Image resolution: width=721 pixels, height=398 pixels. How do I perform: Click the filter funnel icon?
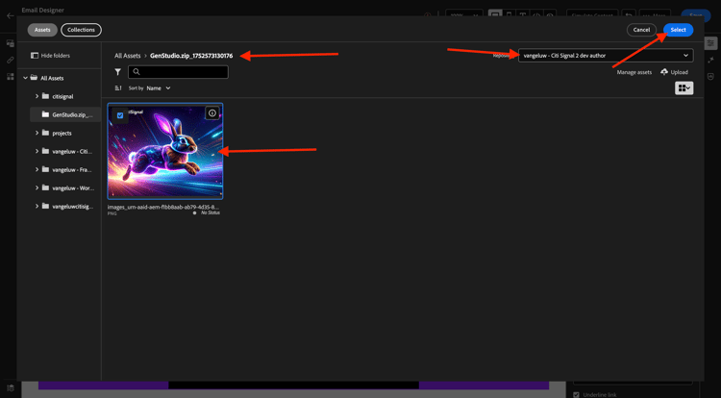coord(118,72)
